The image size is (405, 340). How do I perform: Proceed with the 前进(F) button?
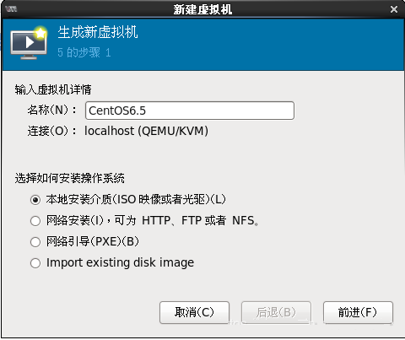[358, 312]
